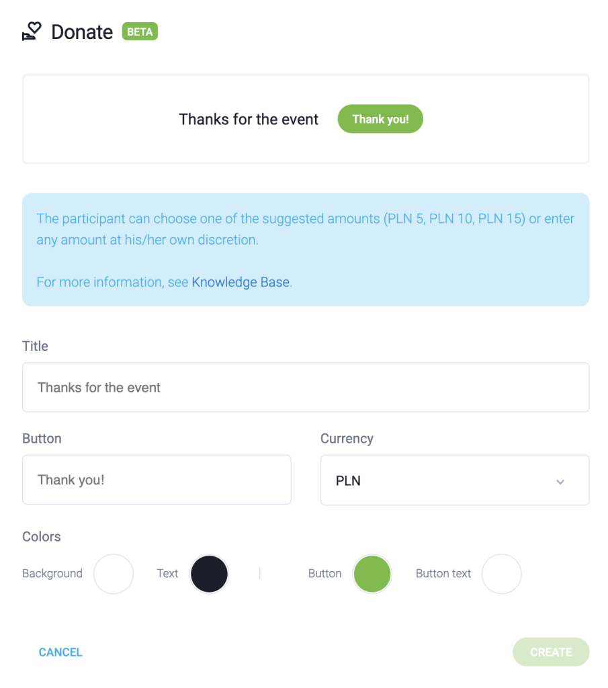Click the Currency field label

pyautogui.click(x=347, y=439)
